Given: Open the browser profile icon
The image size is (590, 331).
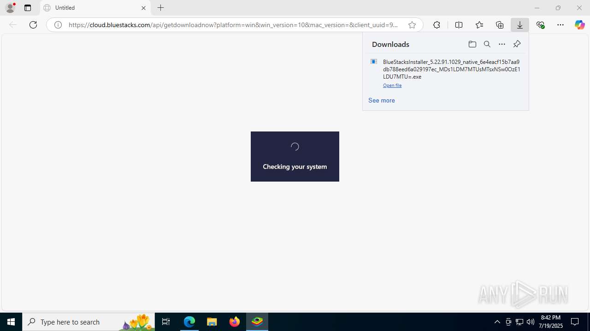Looking at the screenshot, I should coord(10,8).
